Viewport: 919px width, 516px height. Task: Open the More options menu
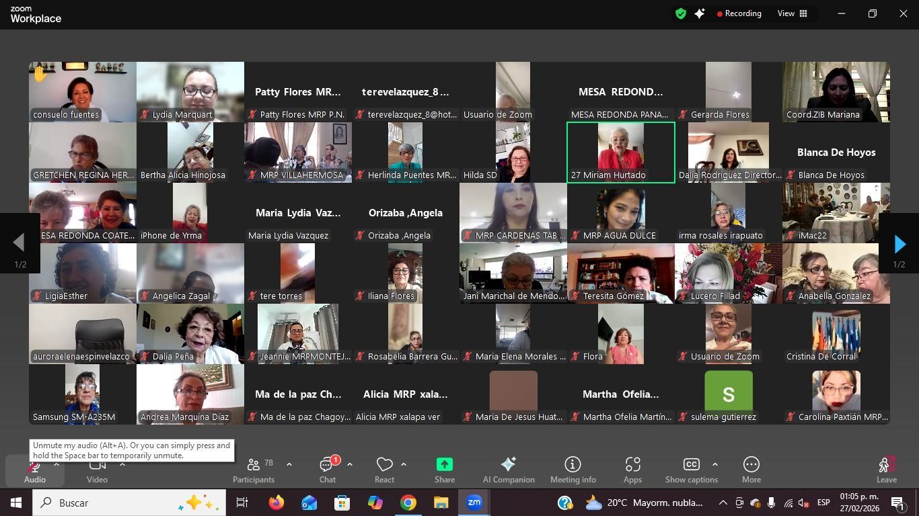[x=751, y=470]
